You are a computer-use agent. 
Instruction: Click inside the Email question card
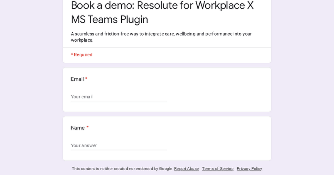pos(195,89)
